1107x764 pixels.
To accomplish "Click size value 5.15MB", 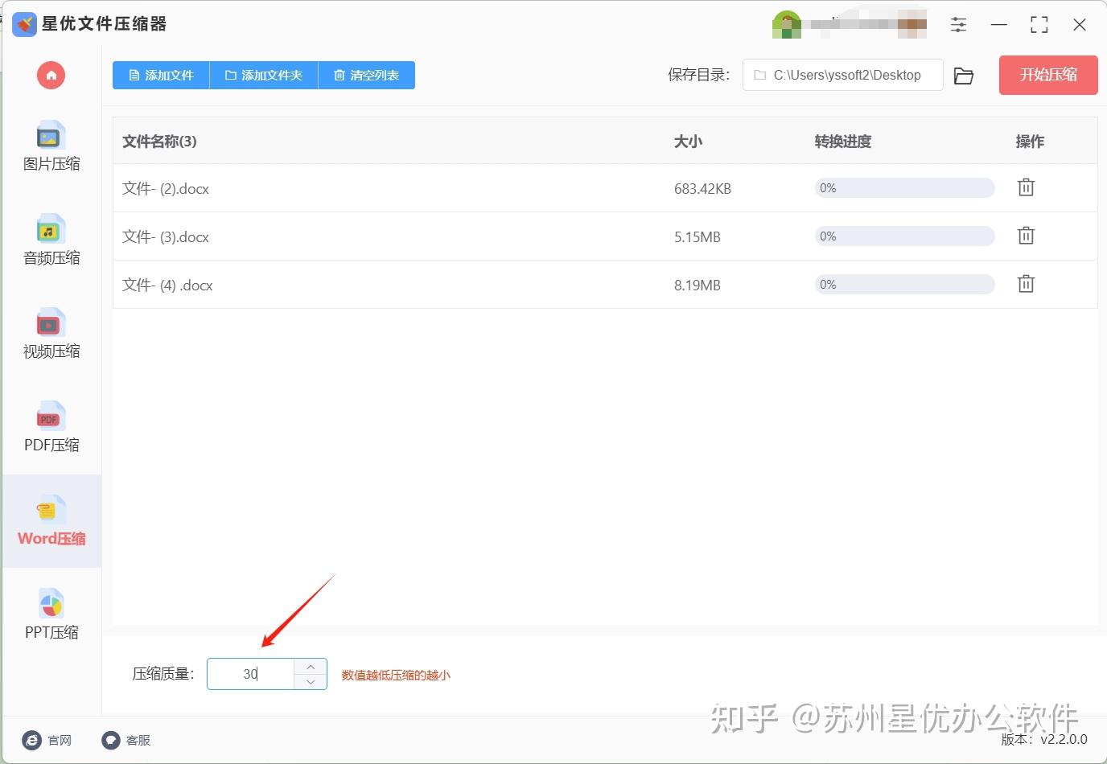I will [x=698, y=237].
